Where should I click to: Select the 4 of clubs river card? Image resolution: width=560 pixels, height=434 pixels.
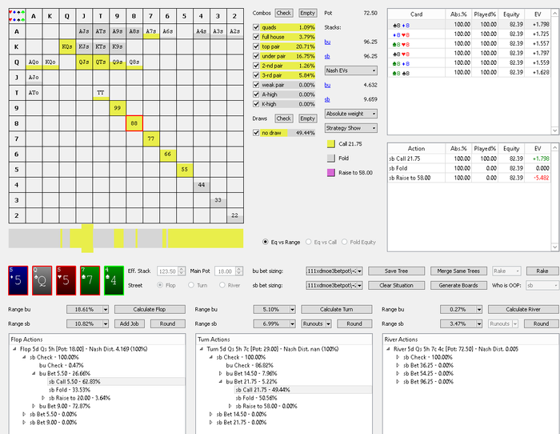coord(114,280)
